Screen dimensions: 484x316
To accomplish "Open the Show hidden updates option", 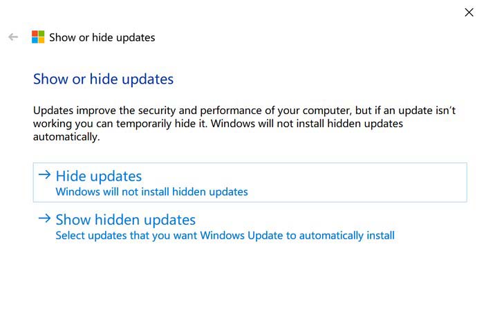I will coord(125,220).
